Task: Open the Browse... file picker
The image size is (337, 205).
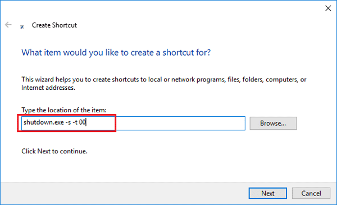Action: tap(273, 124)
